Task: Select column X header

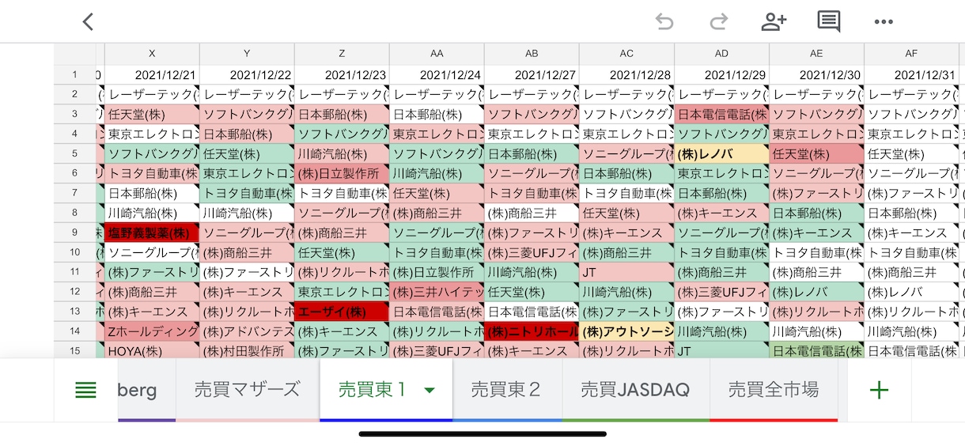Action: point(152,54)
